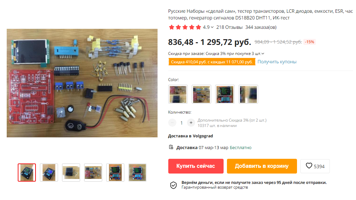Click the five-star rating icons
Viewport: 356px width, 200px height.
point(185,27)
